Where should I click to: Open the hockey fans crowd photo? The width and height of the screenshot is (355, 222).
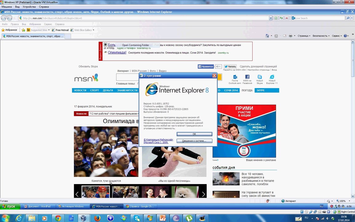coord(106,152)
